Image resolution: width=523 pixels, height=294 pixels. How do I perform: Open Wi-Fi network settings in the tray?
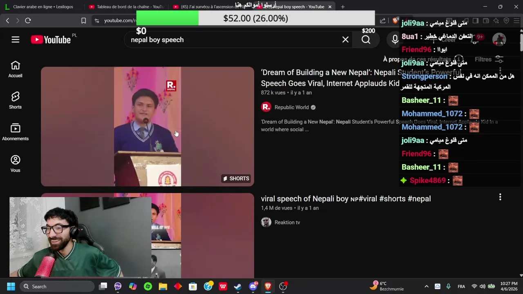pos(474,286)
